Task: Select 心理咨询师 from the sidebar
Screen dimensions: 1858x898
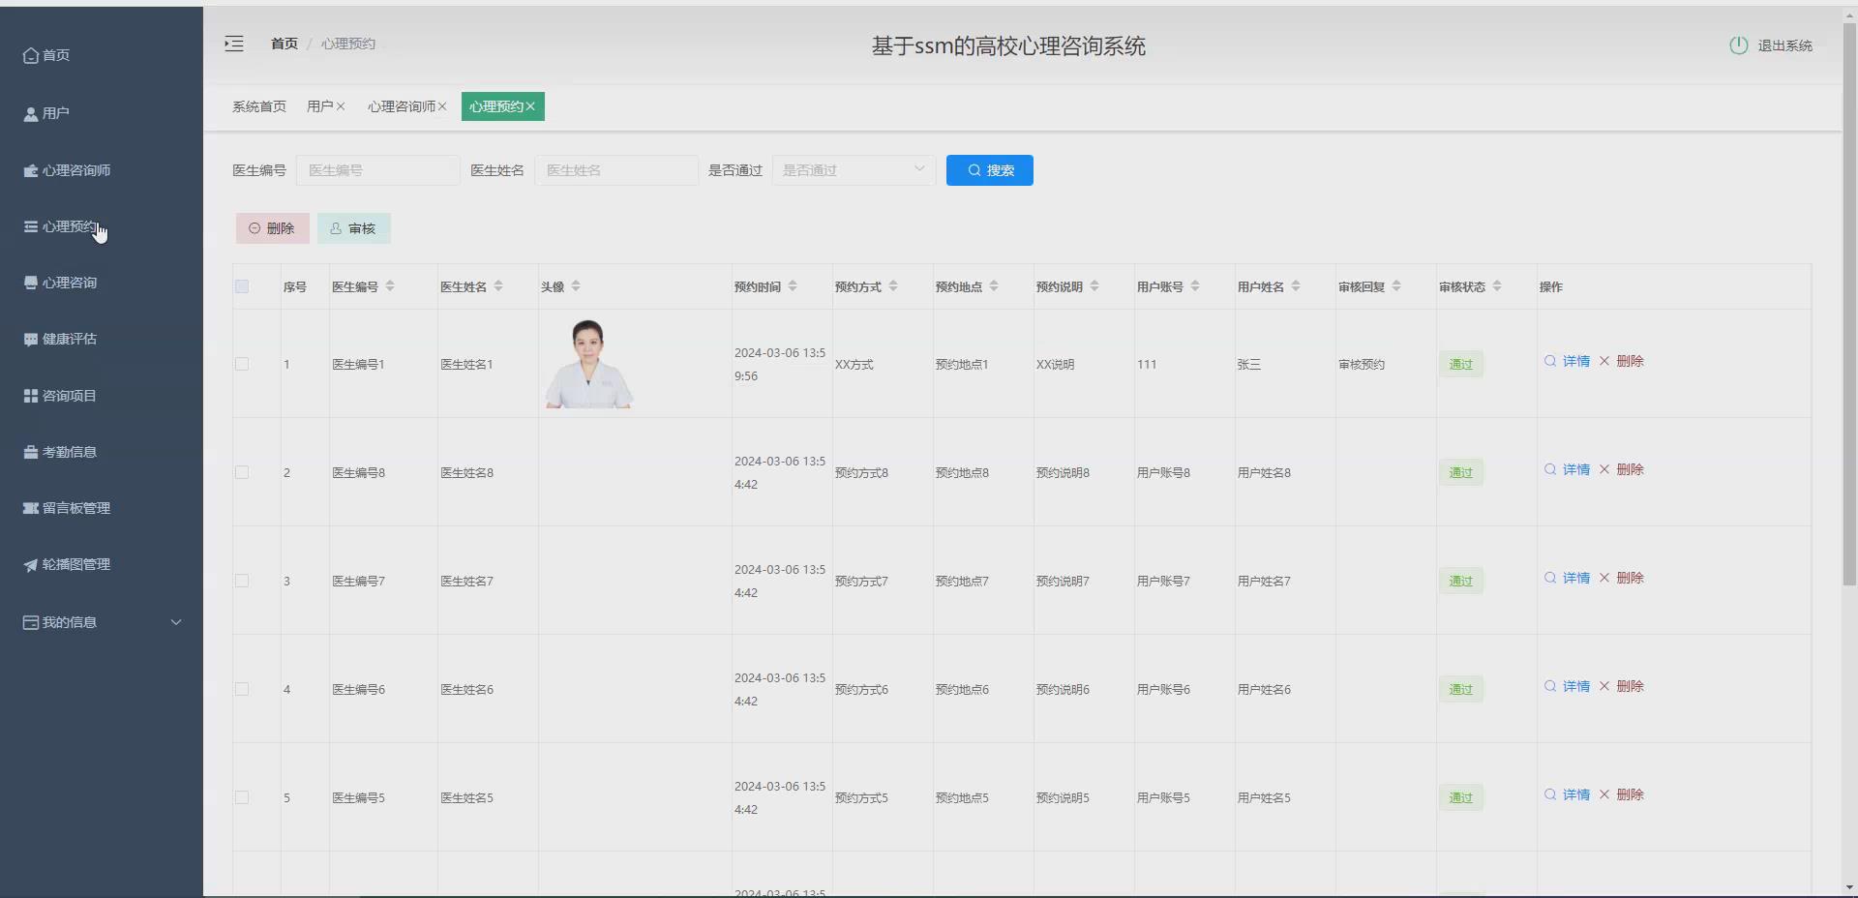Action: click(x=77, y=170)
